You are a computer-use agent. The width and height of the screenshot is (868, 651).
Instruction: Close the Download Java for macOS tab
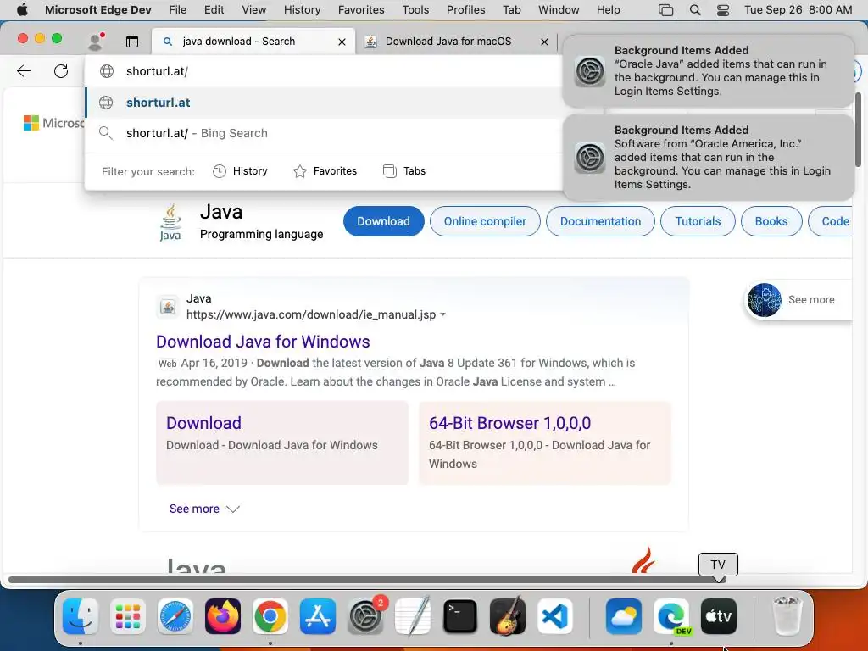point(544,42)
